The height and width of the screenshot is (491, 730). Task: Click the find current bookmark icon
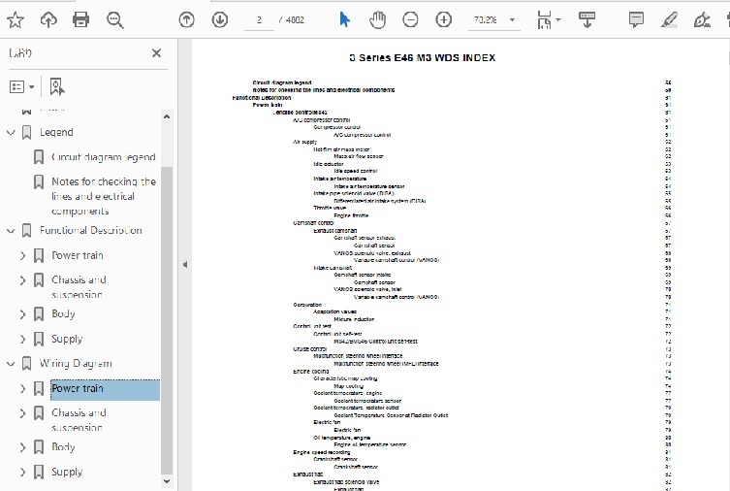tap(57, 86)
